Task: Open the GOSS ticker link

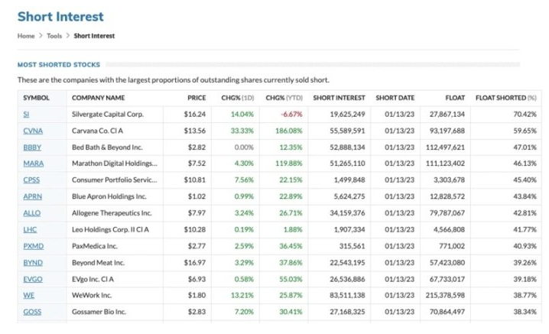Action: click(x=32, y=312)
